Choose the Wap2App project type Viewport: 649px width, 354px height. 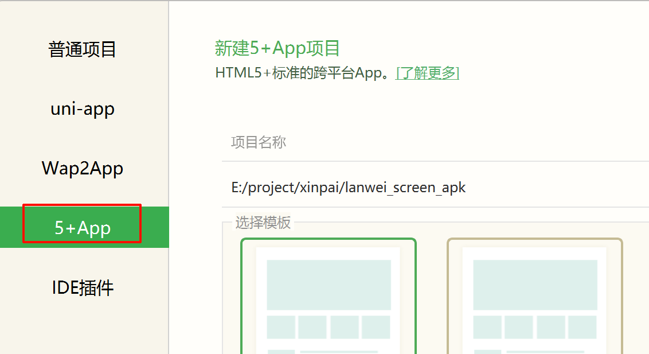83,169
